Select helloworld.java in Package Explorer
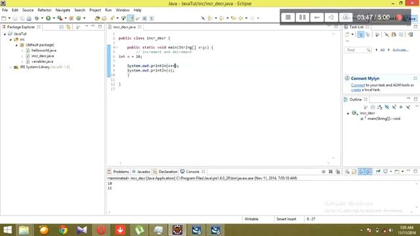Image resolution: width=420 pixels, height=236 pixels. [44, 50]
